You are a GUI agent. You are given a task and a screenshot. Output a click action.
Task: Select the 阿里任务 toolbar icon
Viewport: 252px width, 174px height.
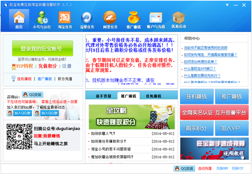tap(110, 19)
